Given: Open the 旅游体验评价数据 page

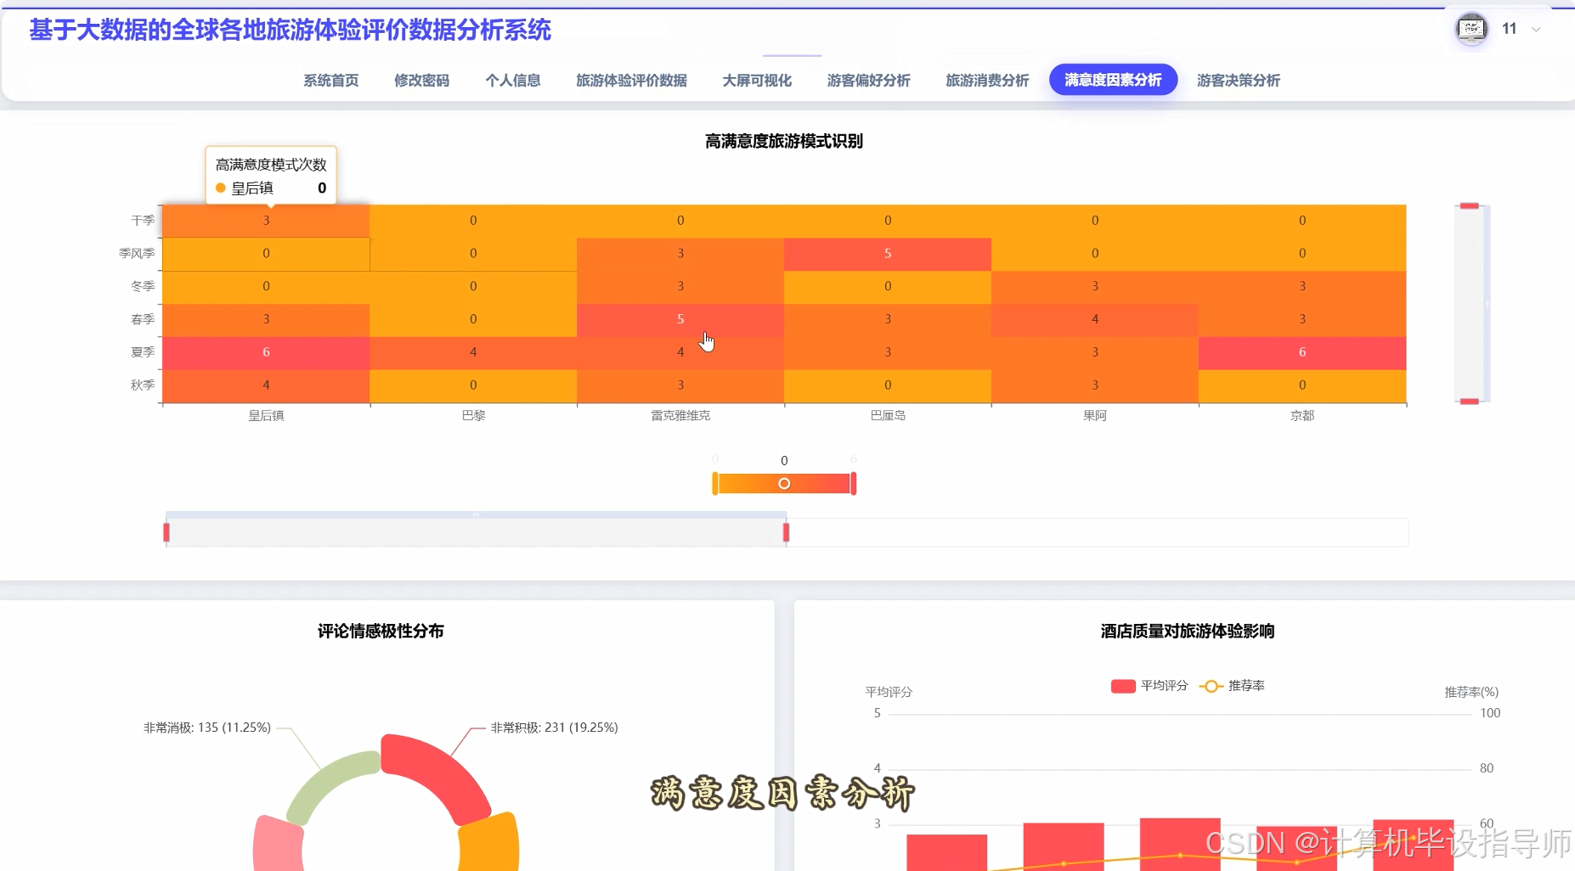Looking at the screenshot, I should 630,80.
